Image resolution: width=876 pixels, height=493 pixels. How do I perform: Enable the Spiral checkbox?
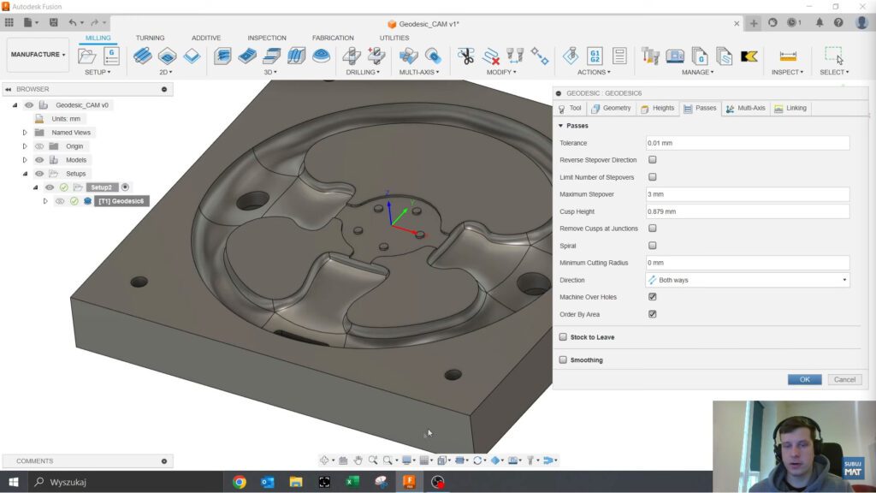point(653,246)
